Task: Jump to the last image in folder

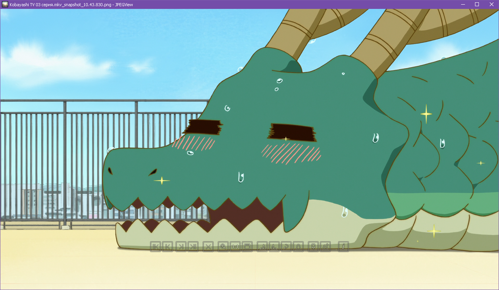Action: coord(193,247)
